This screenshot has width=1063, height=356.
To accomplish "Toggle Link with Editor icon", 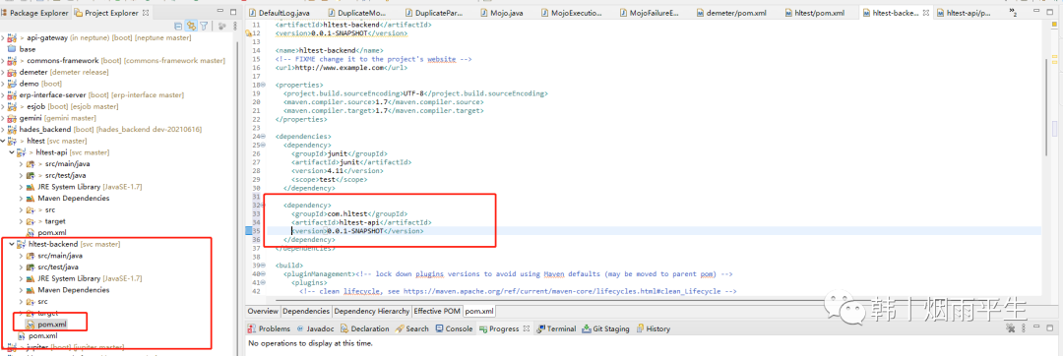I will pyautogui.click(x=191, y=26).
